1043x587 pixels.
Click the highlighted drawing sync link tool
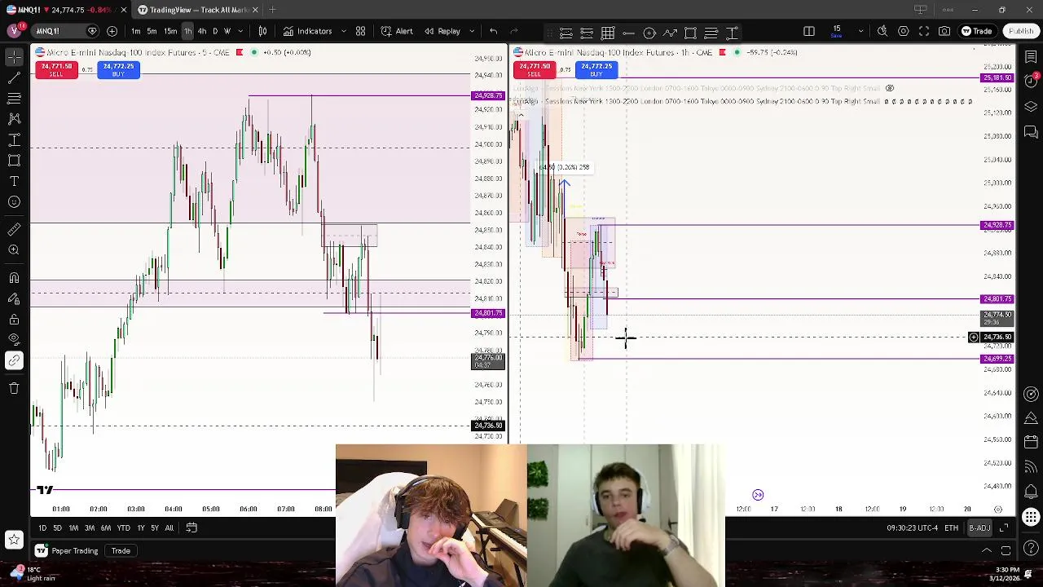pyautogui.click(x=14, y=360)
